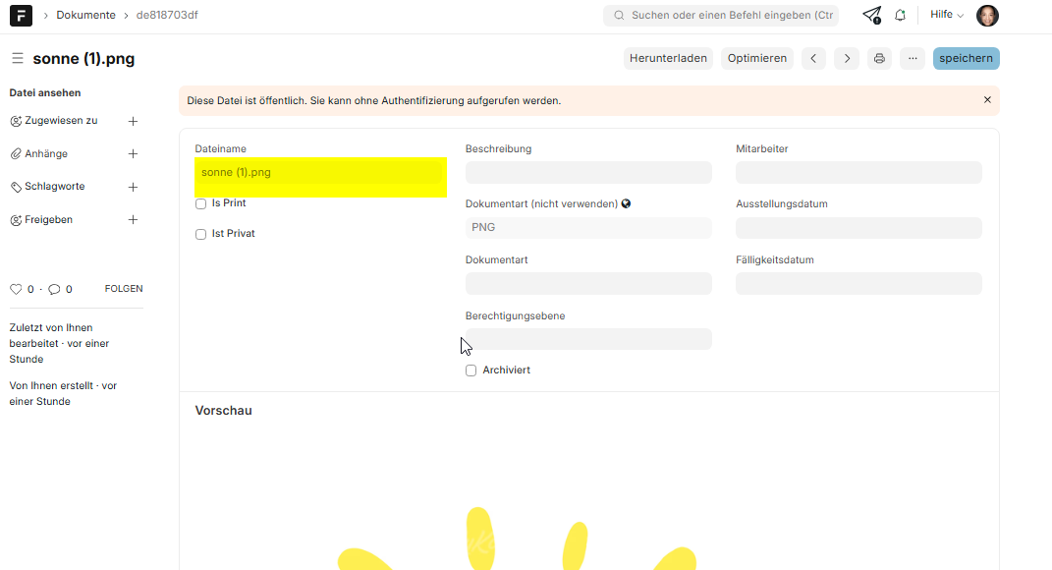Screen dimensions: 1052x570
Task: Click the Beschreibung input field
Action: point(588,173)
